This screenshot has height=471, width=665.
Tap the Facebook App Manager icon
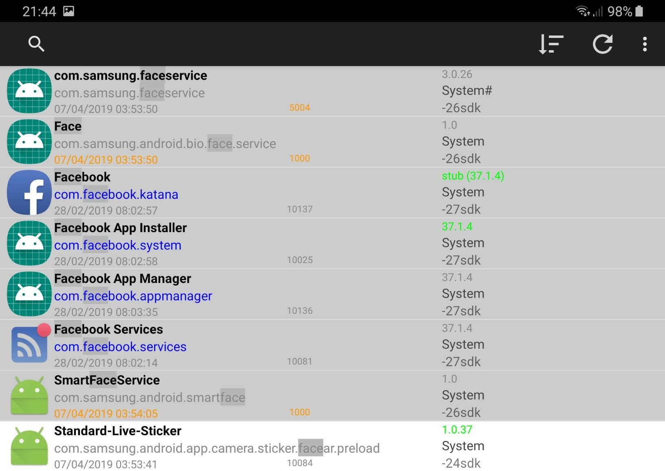tap(29, 294)
